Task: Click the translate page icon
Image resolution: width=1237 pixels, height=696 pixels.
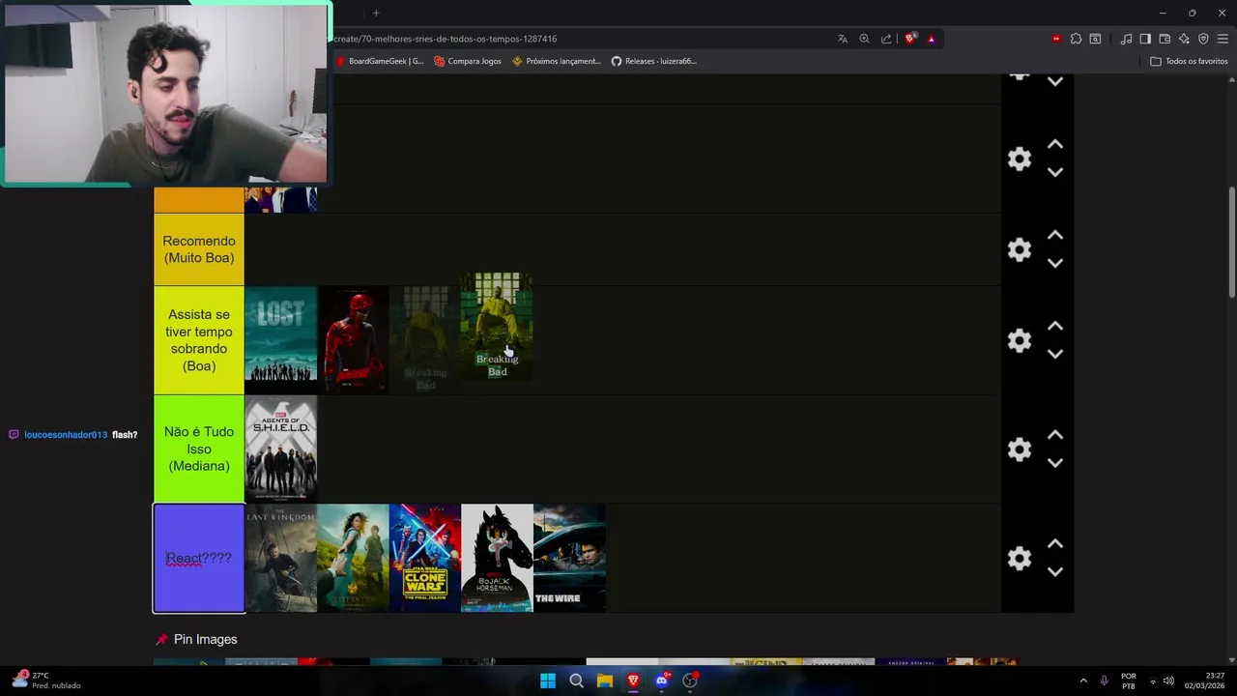Action: 843,39
